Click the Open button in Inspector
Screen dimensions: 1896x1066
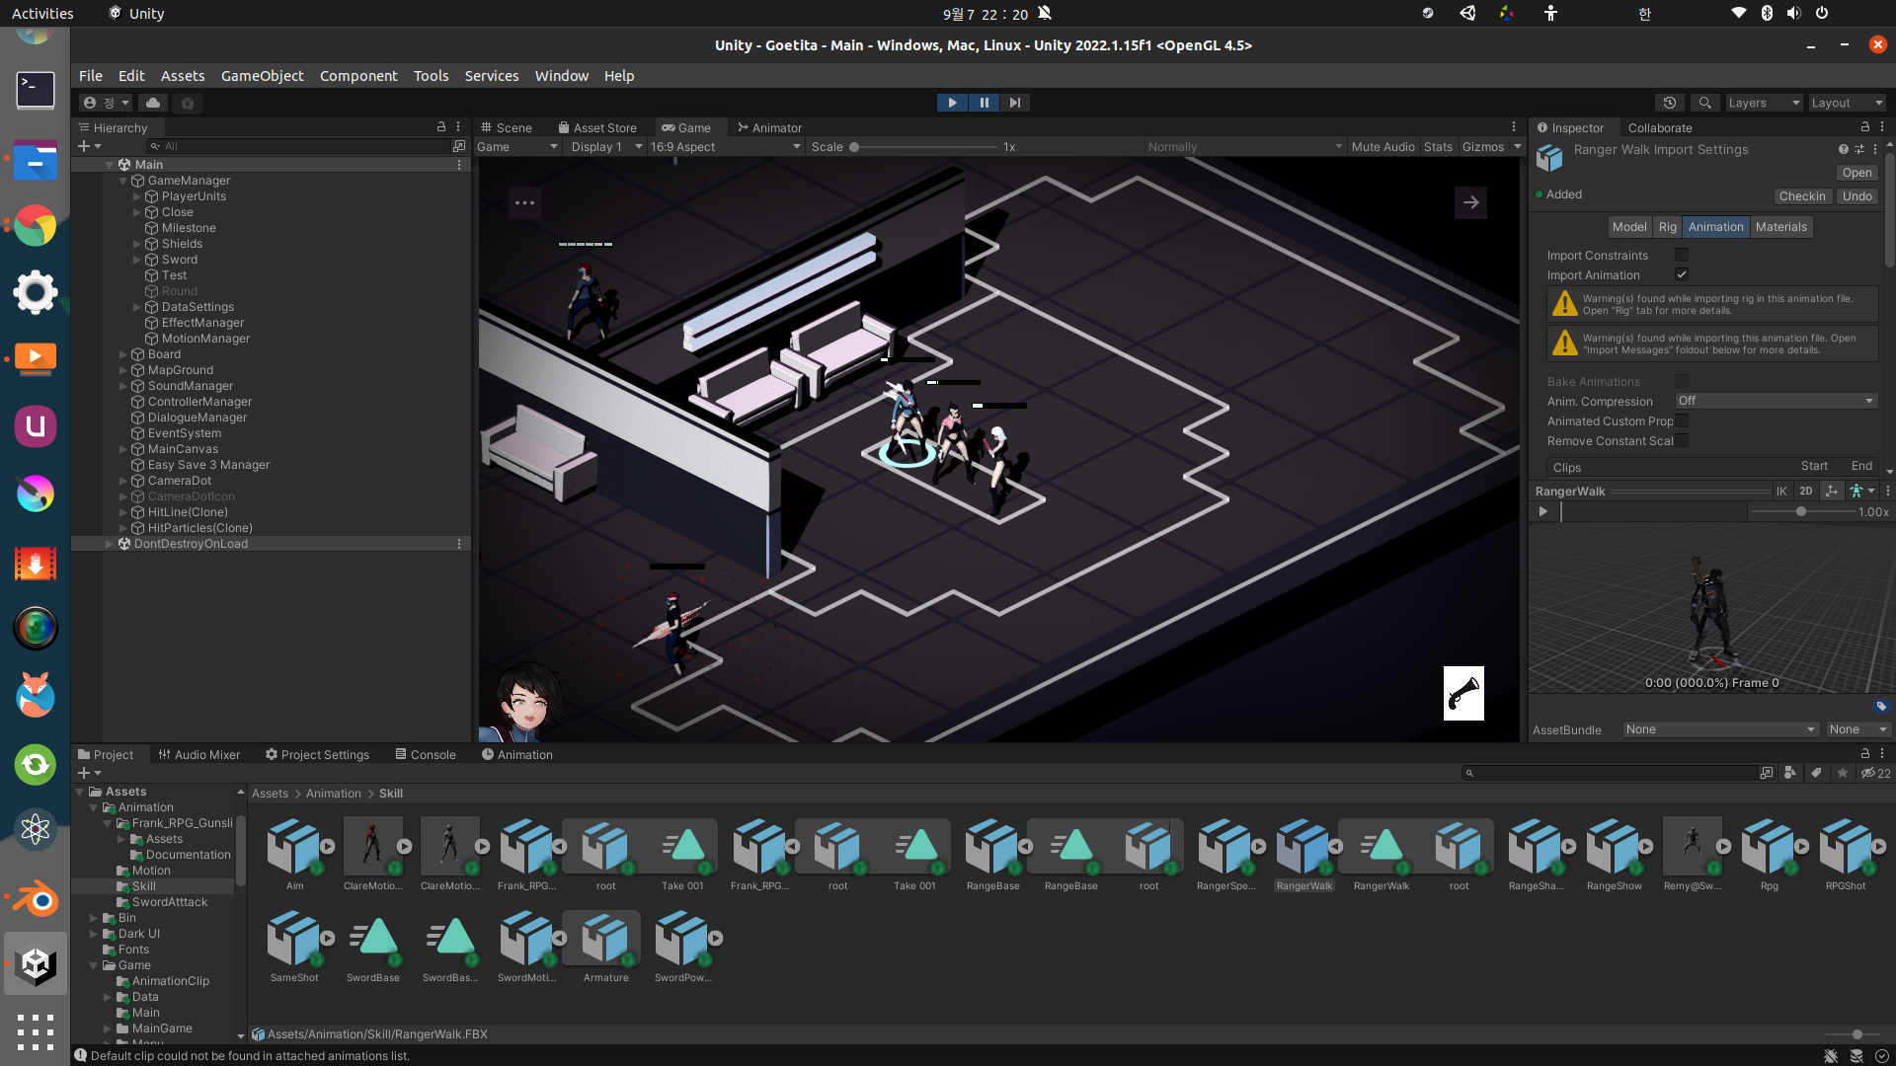[x=1856, y=173]
